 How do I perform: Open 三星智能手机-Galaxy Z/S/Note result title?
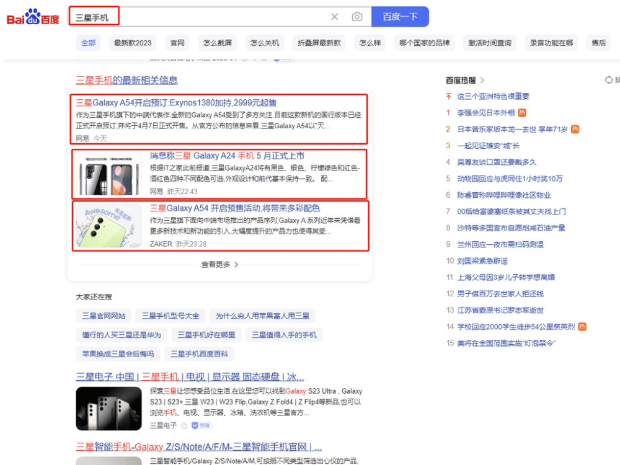tap(199, 447)
